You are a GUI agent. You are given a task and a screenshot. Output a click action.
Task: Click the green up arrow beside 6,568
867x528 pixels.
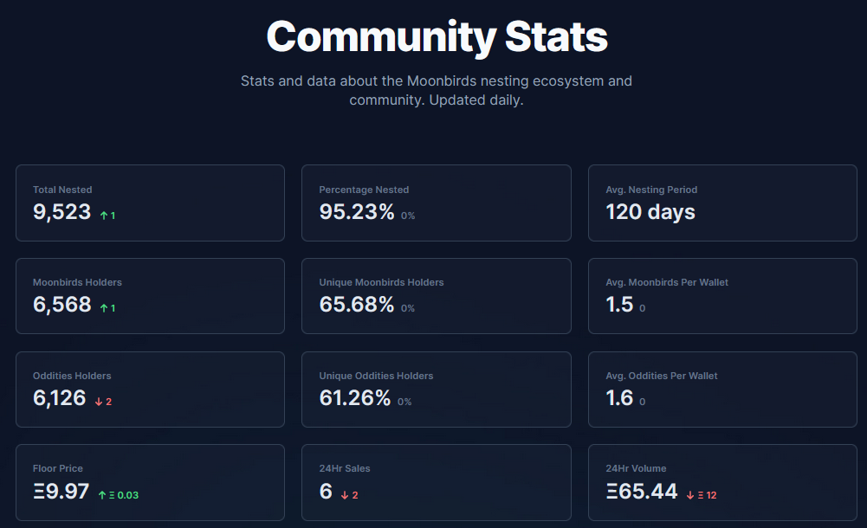[103, 308]
